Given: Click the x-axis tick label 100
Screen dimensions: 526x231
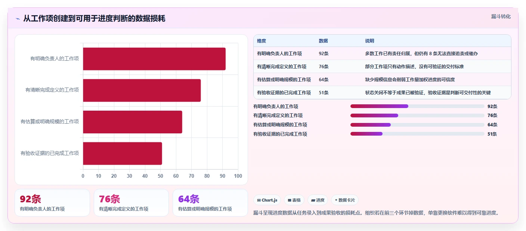Looking at the screenshot, I should [x=238, y=176].
